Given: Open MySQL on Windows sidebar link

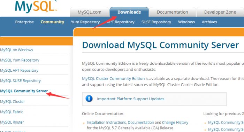Looking at the screenshot, I should click(x=16, y=50).
